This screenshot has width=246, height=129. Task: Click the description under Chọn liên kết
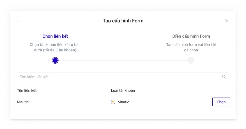[x=55, y=47]
